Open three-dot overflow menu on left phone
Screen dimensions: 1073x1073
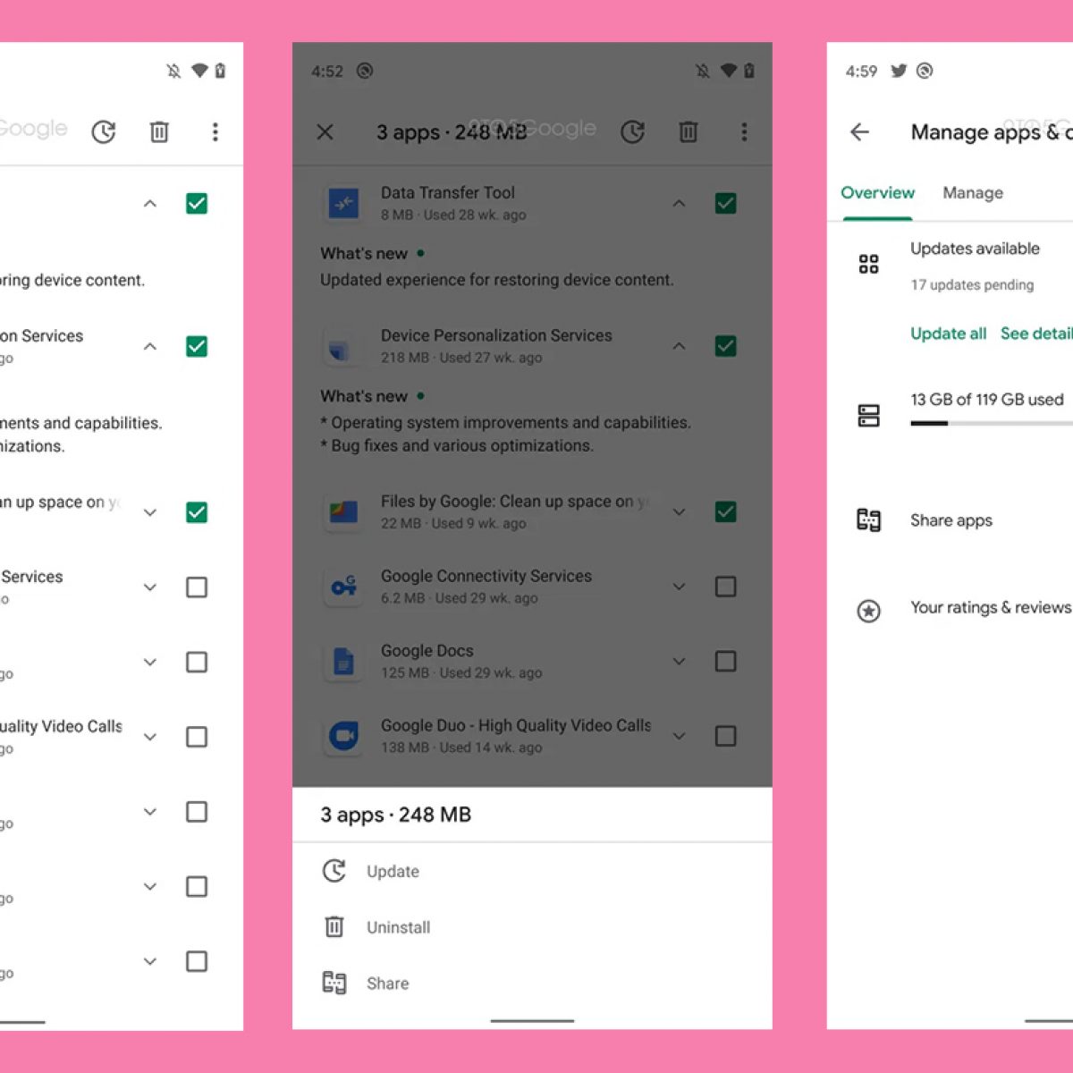(x=215, y=132)
